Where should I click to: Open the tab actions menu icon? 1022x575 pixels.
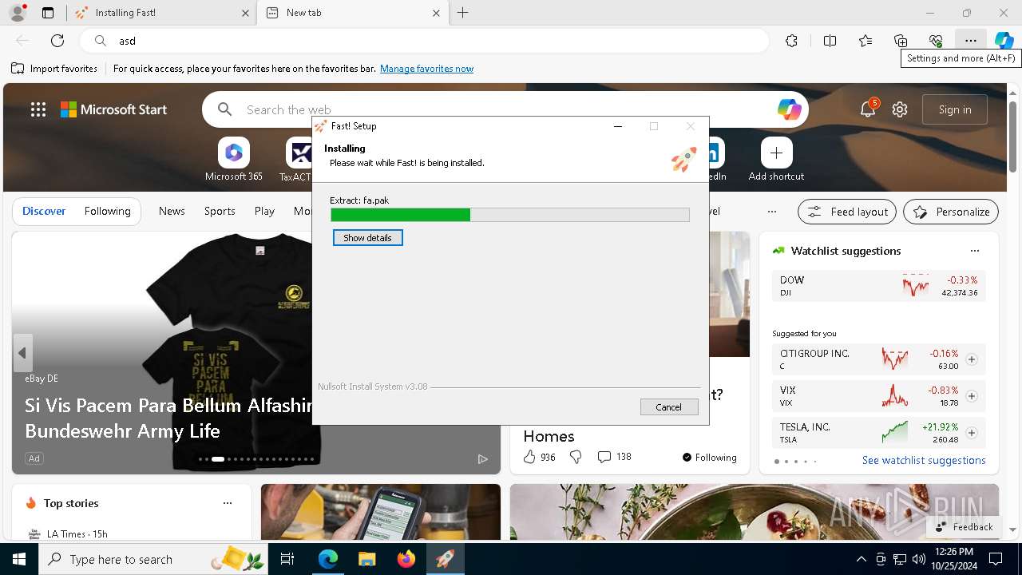click(x=48, y=13)
